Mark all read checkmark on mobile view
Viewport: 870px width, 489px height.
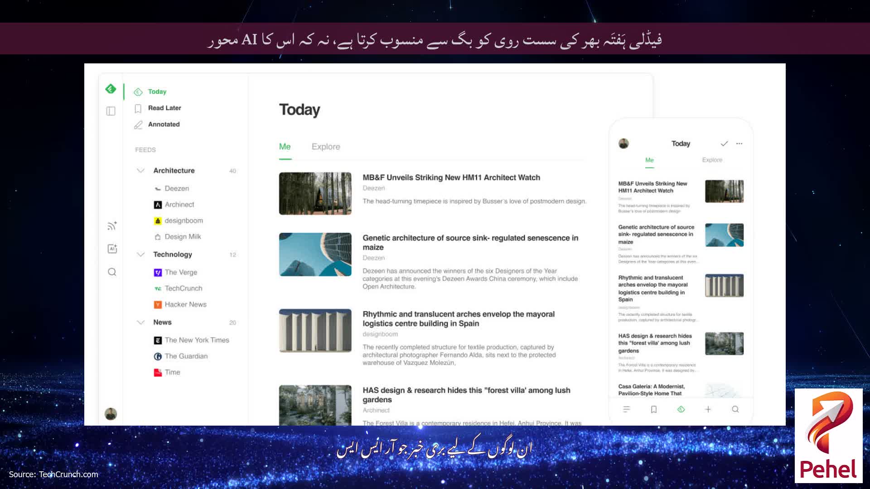coord(724,144)
